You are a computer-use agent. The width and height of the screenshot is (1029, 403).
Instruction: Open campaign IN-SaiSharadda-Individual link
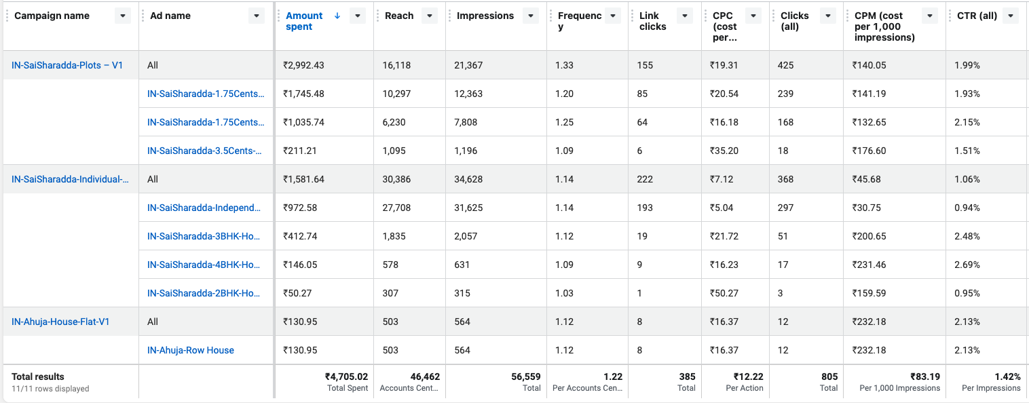[70, 179]
